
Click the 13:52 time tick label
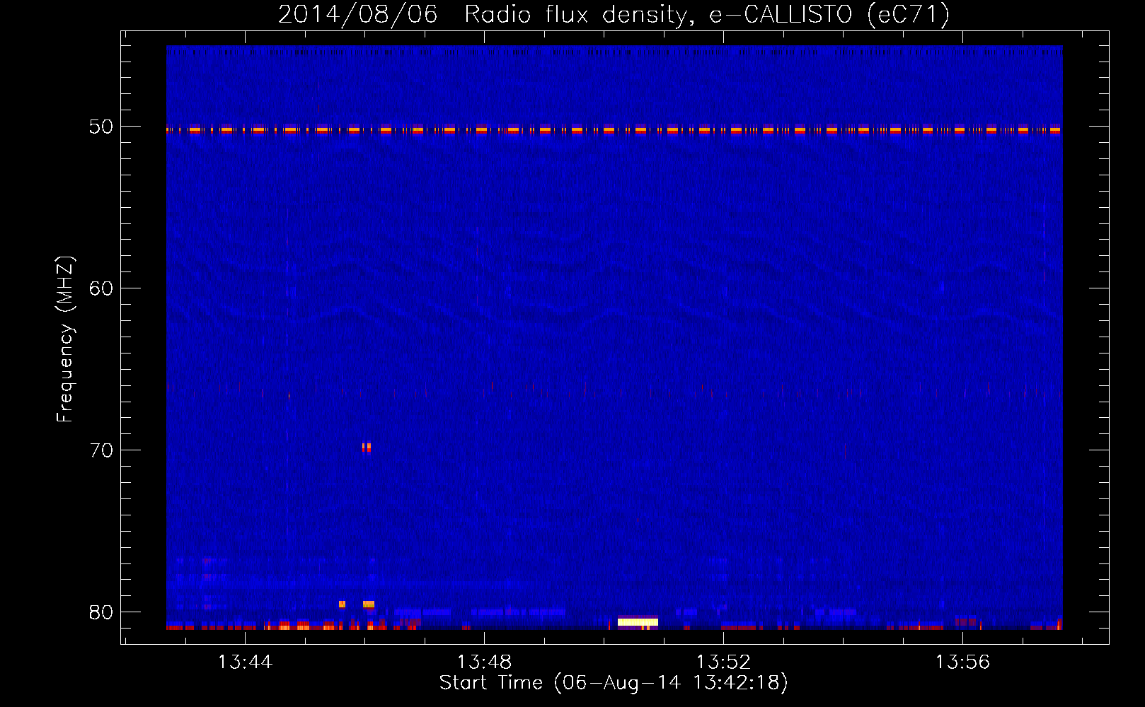coord(723,662)
